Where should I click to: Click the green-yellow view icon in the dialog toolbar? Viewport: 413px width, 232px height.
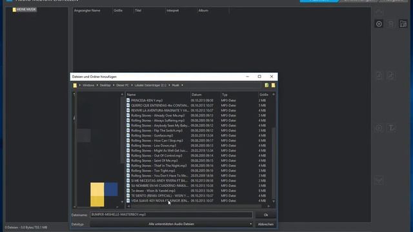(267, 85)
